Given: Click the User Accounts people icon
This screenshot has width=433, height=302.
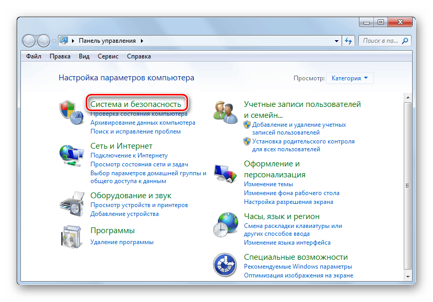Looking at the screenshot, I should pyautogui.click(x=226, y=112).
